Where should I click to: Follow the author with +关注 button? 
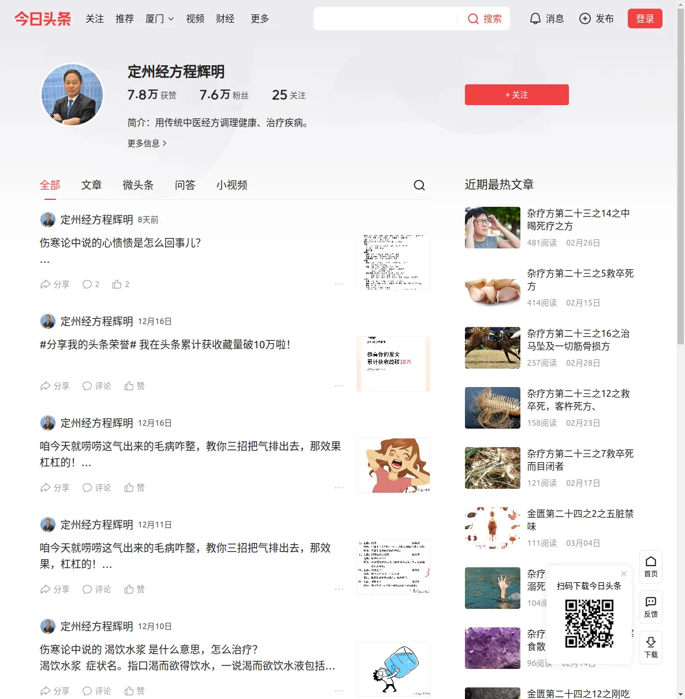517,95
